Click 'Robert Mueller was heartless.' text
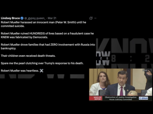Screen dimensions: 153x114 [x=20, y=71]
